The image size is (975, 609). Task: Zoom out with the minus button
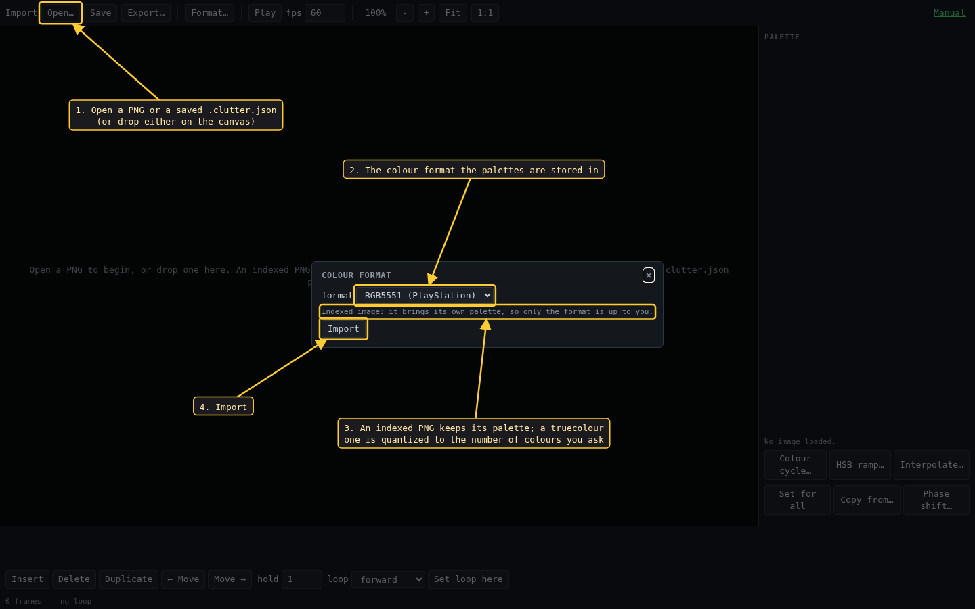[405, 13]
